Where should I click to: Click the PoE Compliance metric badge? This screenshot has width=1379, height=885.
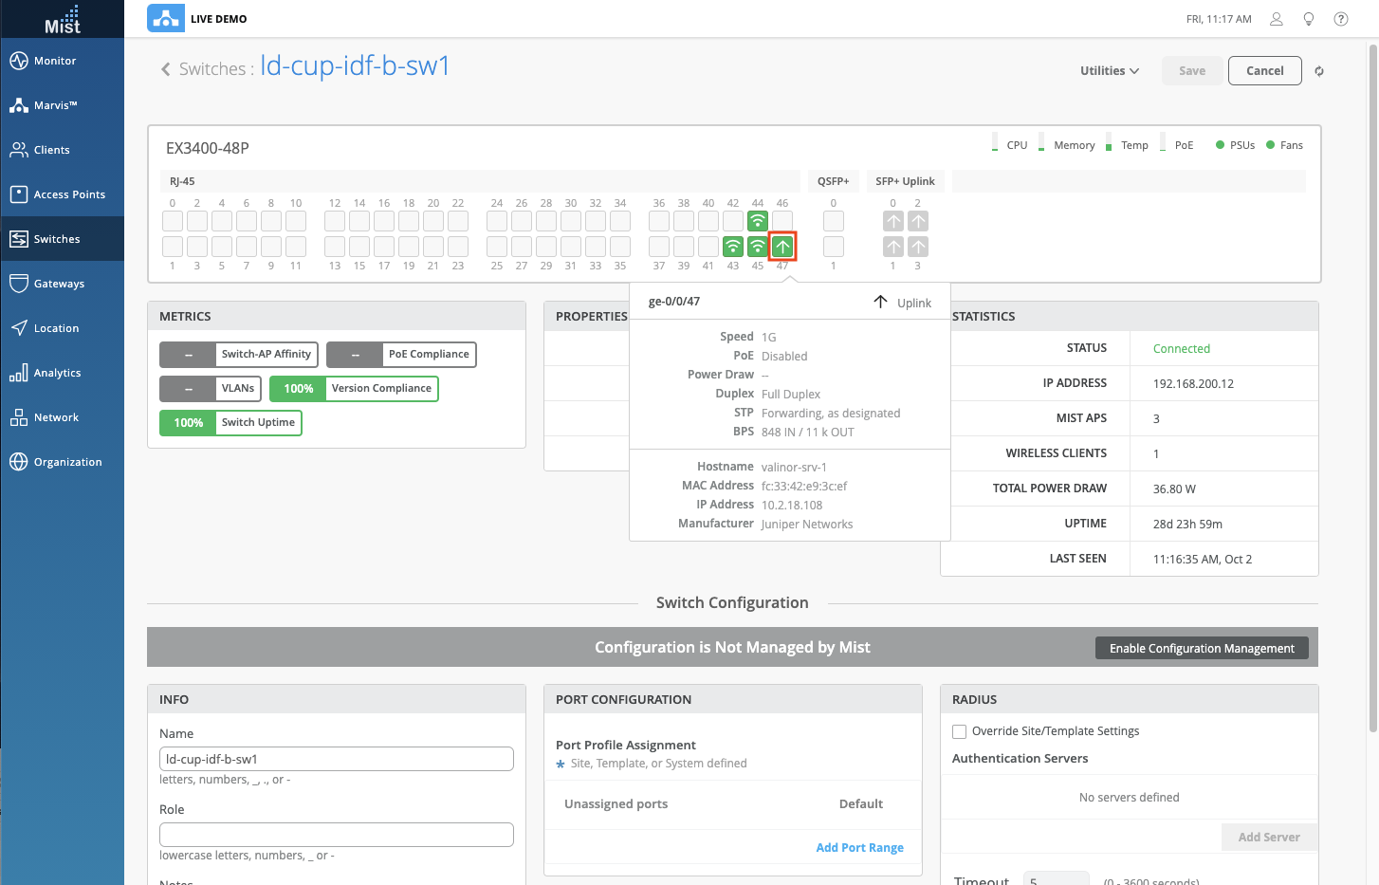[401, 355]
